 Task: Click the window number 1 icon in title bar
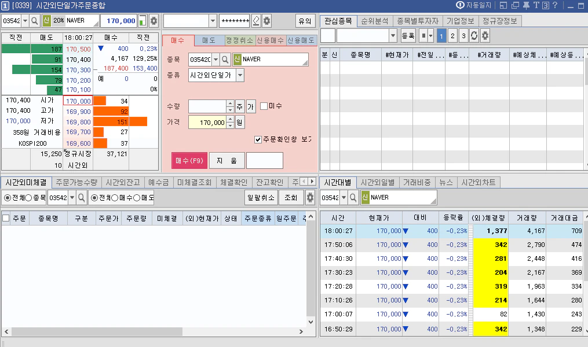tap(5, 5)
